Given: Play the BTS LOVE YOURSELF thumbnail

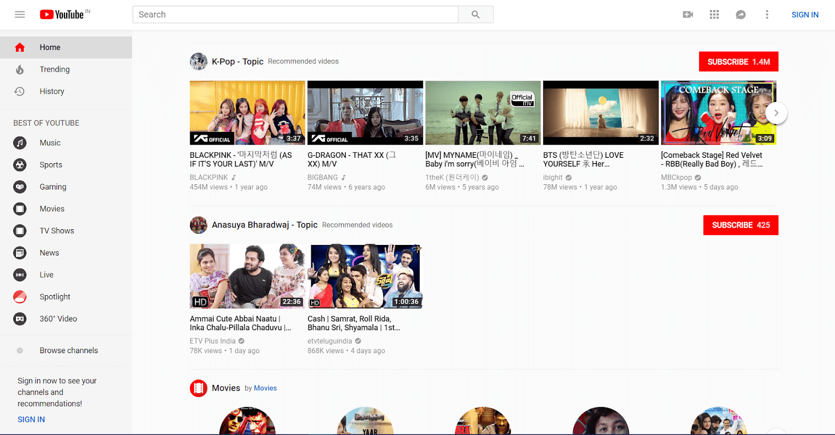Looking at the screenshot, I should coord(601,113).
